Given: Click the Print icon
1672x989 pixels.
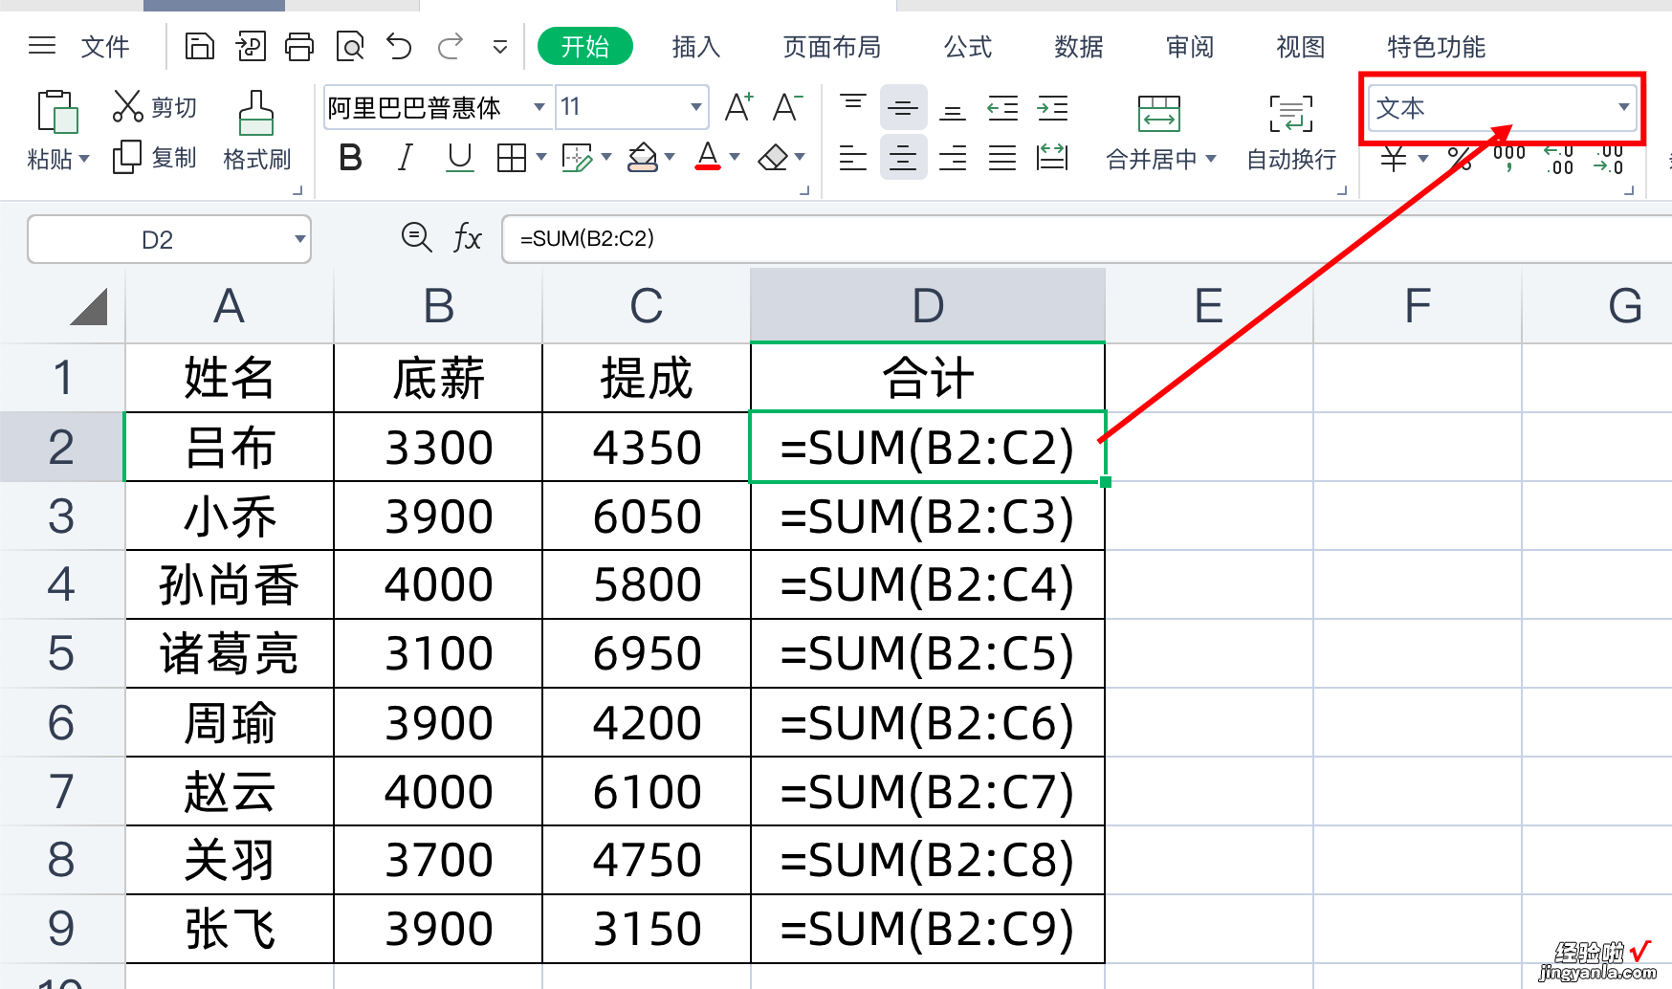Looking at the screenshot, I should pyautogui.click(x=299, y=46).
